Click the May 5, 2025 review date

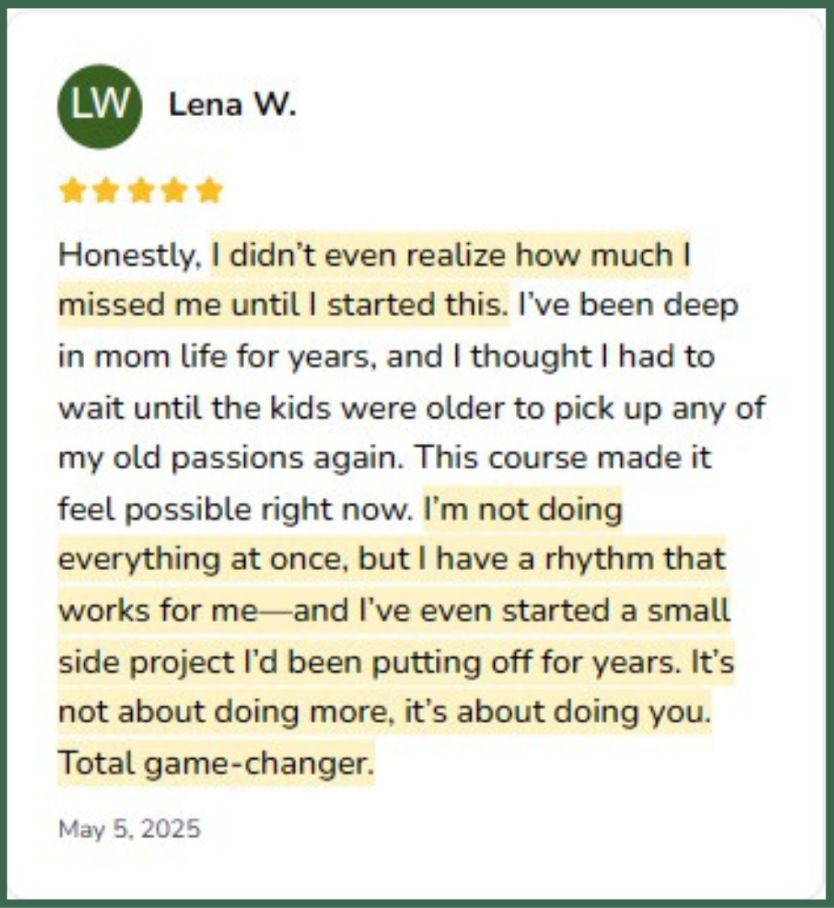click(130, 829)
